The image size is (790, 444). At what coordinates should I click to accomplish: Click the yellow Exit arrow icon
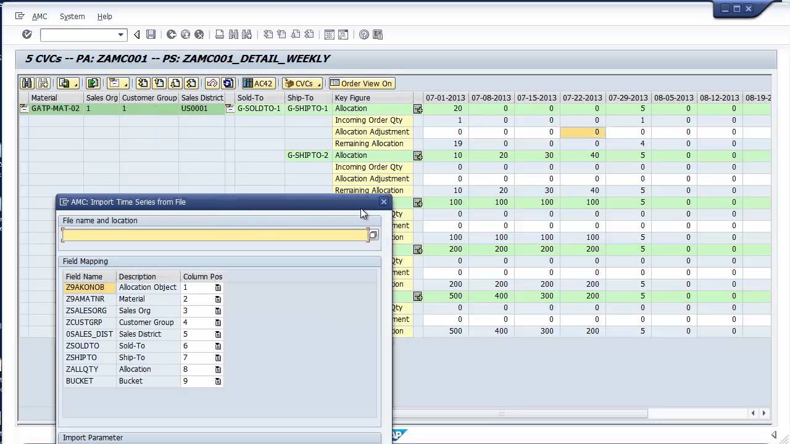(185, 35)
